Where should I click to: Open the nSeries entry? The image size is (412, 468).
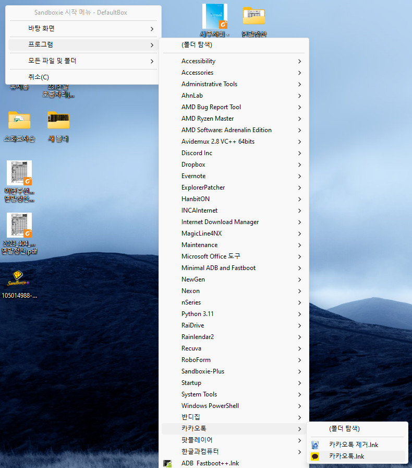point(234,302)
